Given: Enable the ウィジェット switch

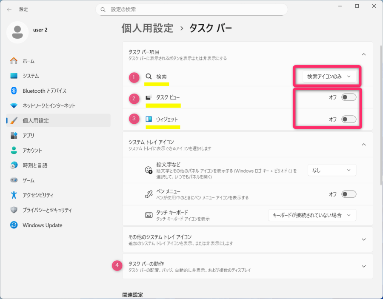Looking at the screenshot, I should pos(349,119).
